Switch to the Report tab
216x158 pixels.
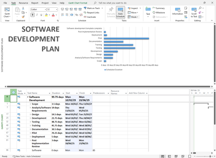click(x=35, y=3)
